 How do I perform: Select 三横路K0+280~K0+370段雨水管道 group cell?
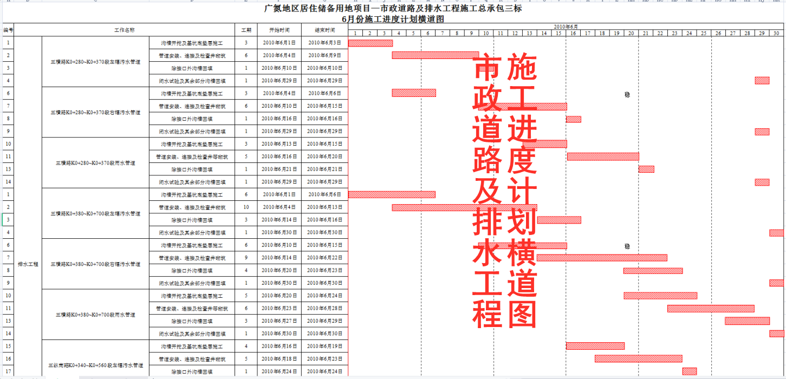(x=95, y=162)
